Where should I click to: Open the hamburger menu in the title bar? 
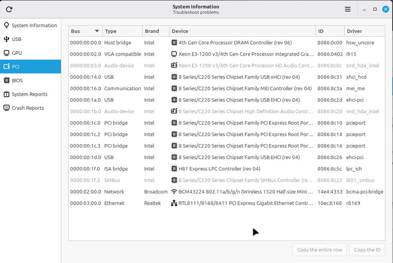click(x=348, y=9)
